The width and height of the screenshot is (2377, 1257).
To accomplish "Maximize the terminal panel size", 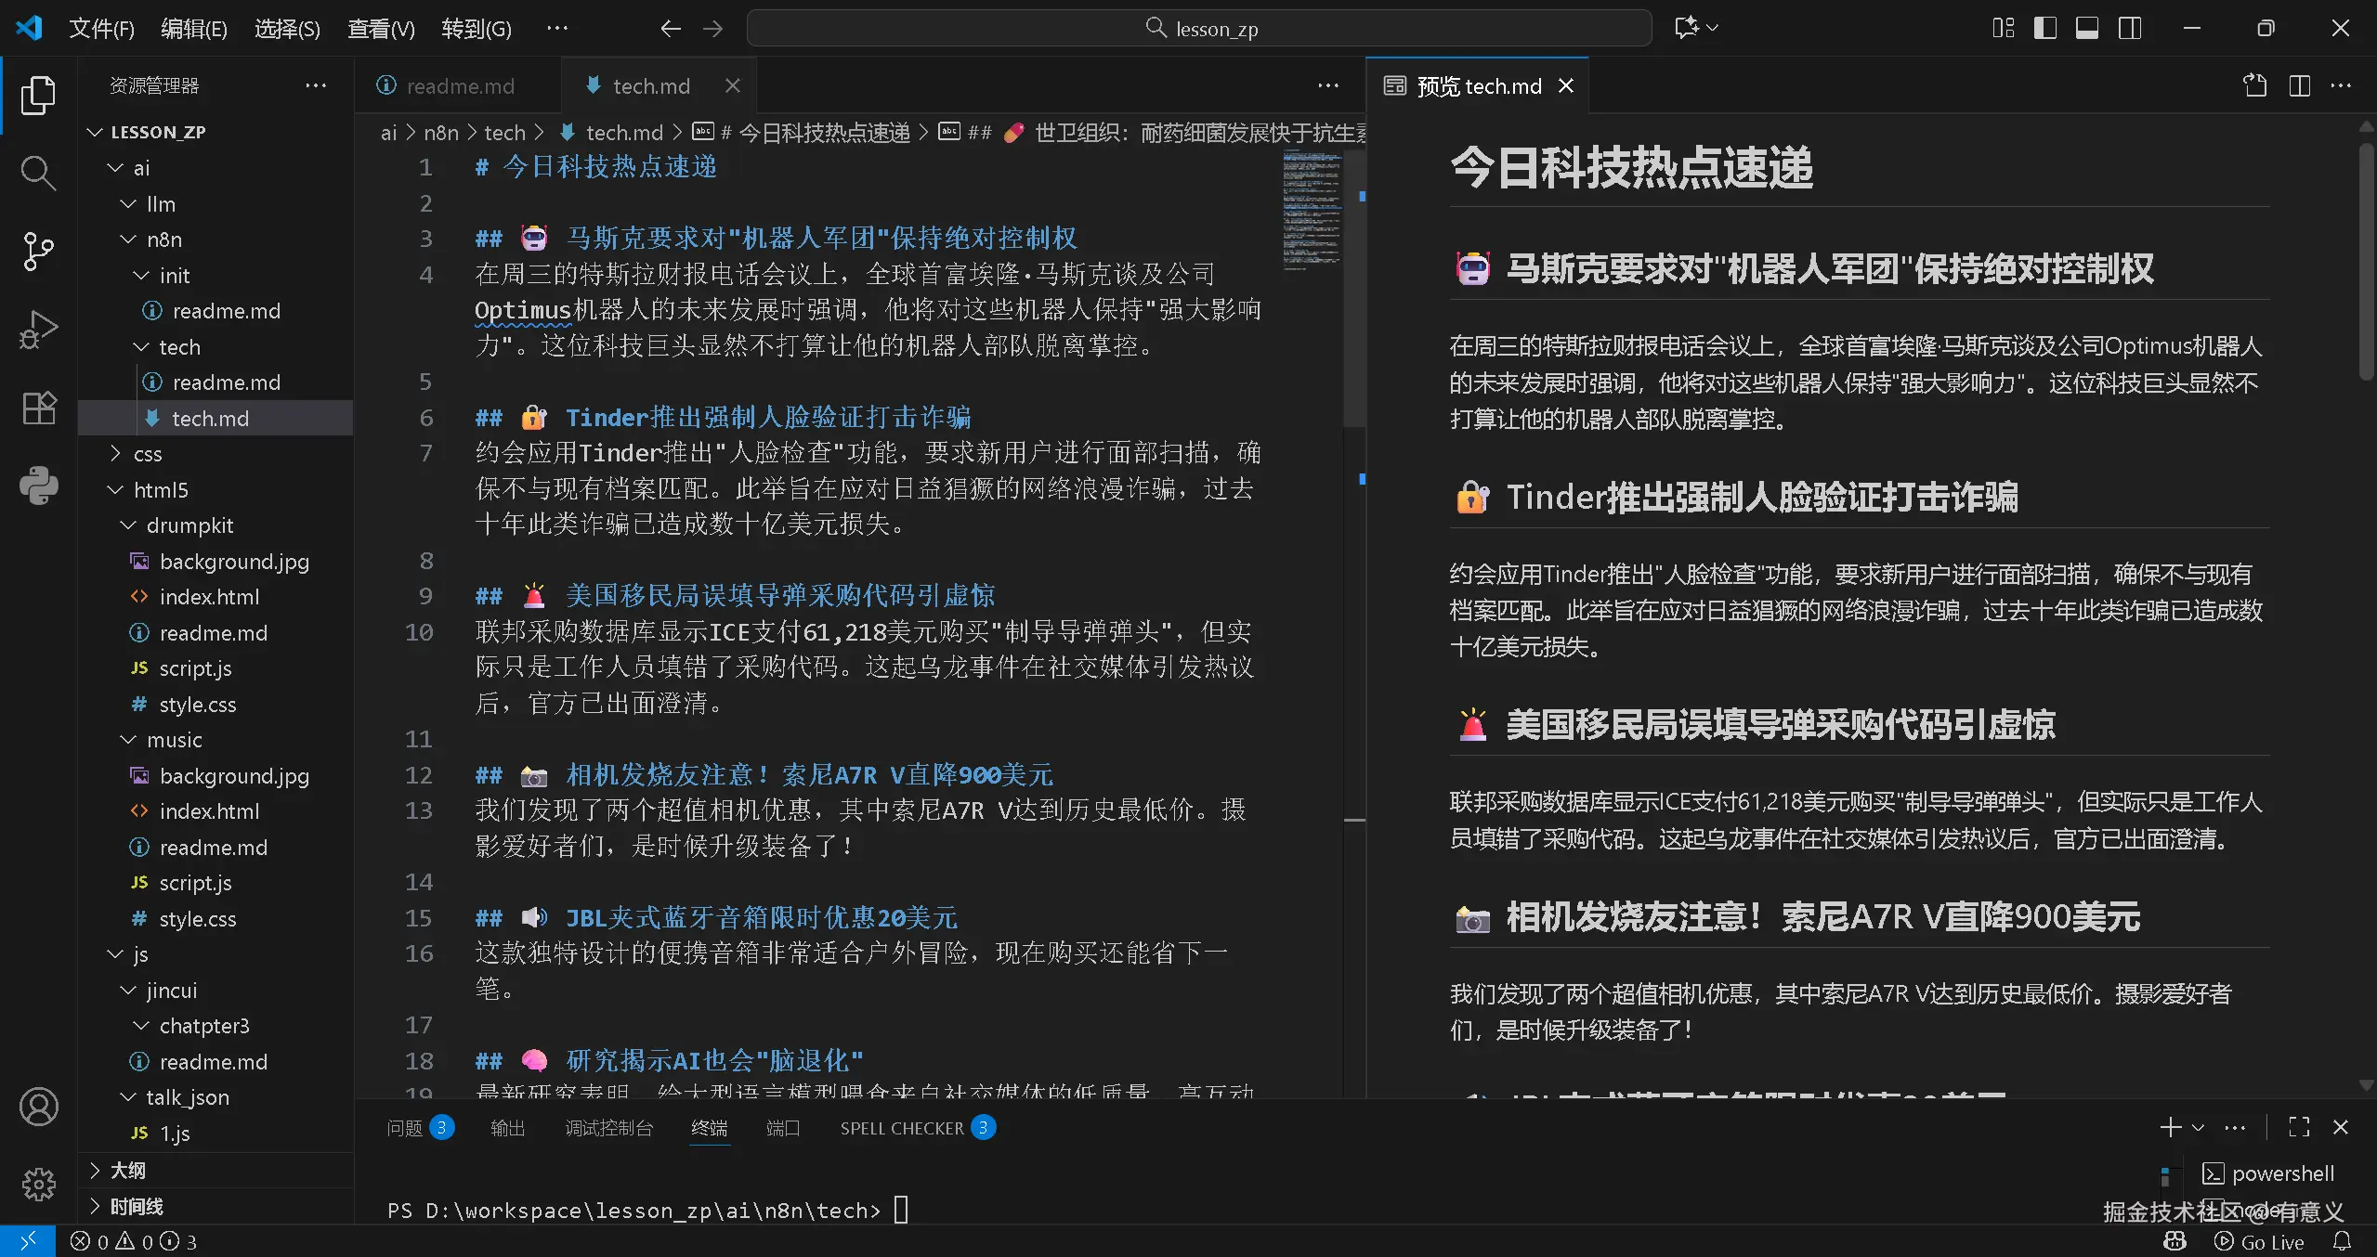I will tap(2299, 1127).
